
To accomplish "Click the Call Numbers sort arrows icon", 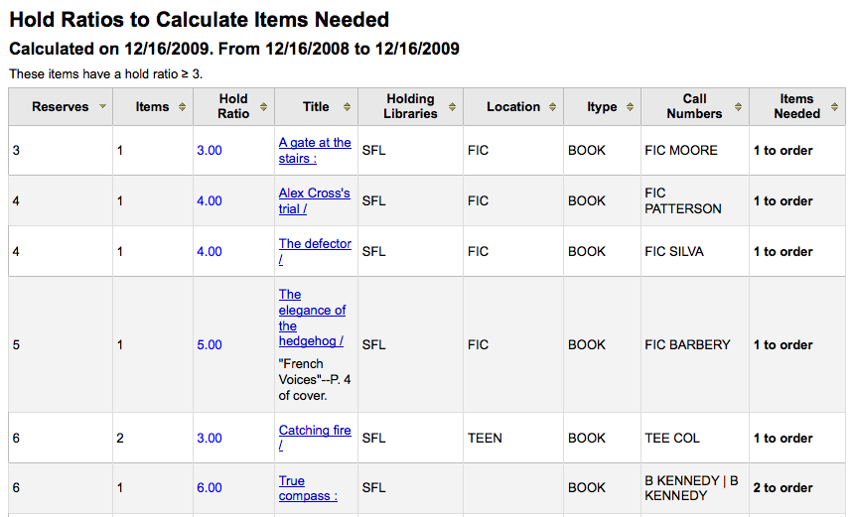I will pyautogui.click(x=738, y=107).
